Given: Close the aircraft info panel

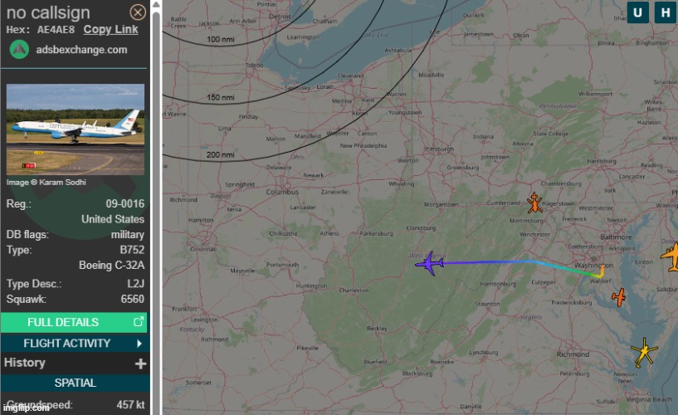Looking at the screenshot, I should click(x=138, y=12).
